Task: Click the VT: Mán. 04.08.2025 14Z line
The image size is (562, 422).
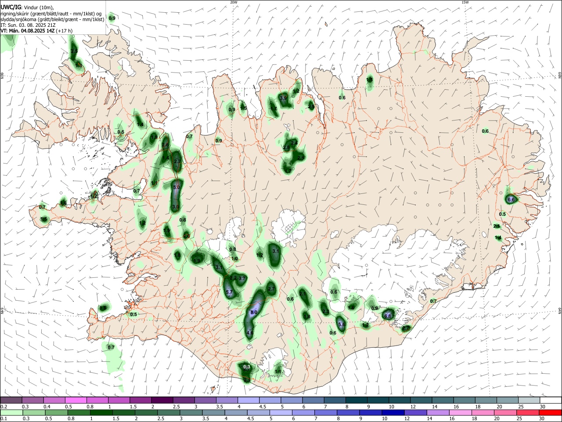Action: pyautogui.click(x=36, y=31)
